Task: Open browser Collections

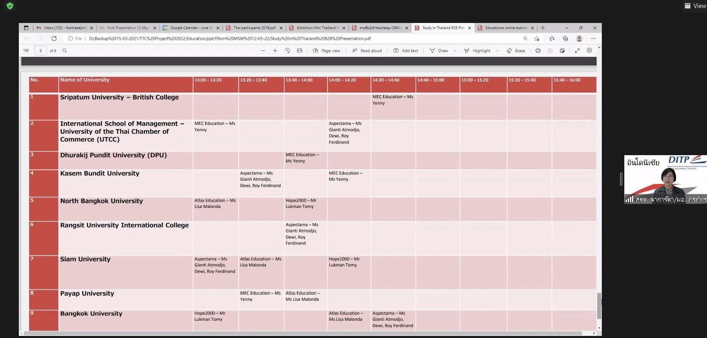Action: point(565,39)
